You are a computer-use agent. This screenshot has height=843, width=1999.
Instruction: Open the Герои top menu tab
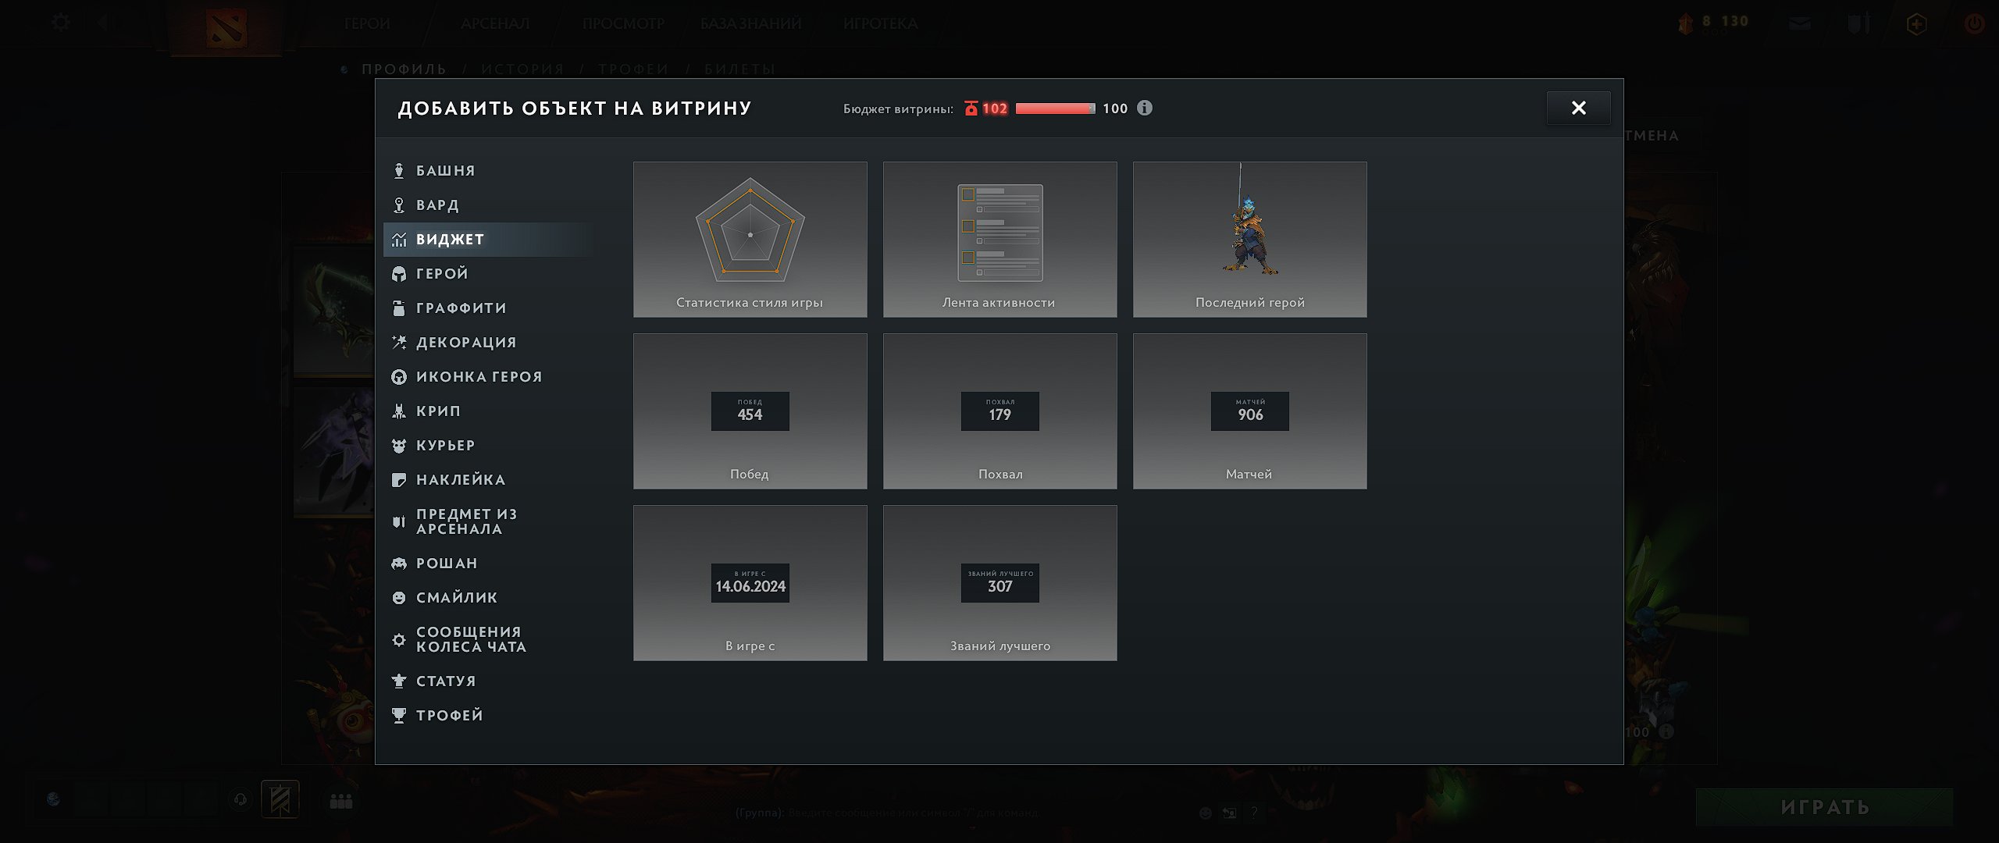point(367,23)
